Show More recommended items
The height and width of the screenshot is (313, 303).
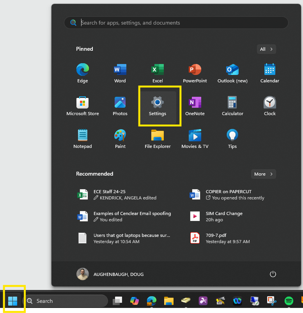[264, 174]
